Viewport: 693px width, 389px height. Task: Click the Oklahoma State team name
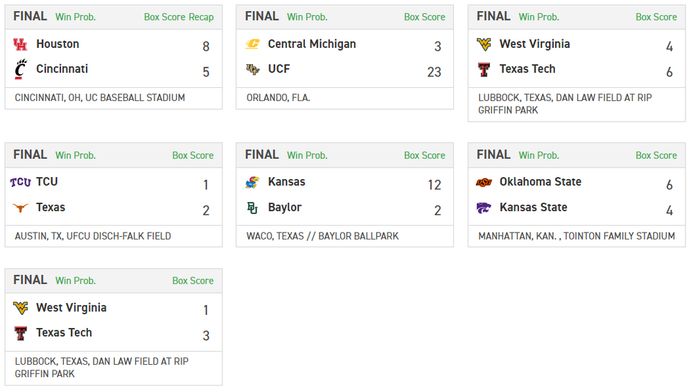[540, 182]
